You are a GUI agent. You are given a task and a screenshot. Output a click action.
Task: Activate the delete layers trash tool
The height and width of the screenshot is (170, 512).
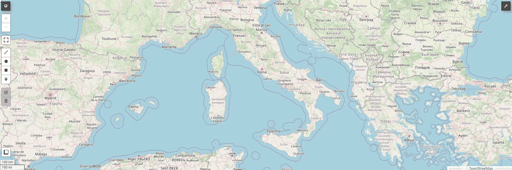point(6,101)
